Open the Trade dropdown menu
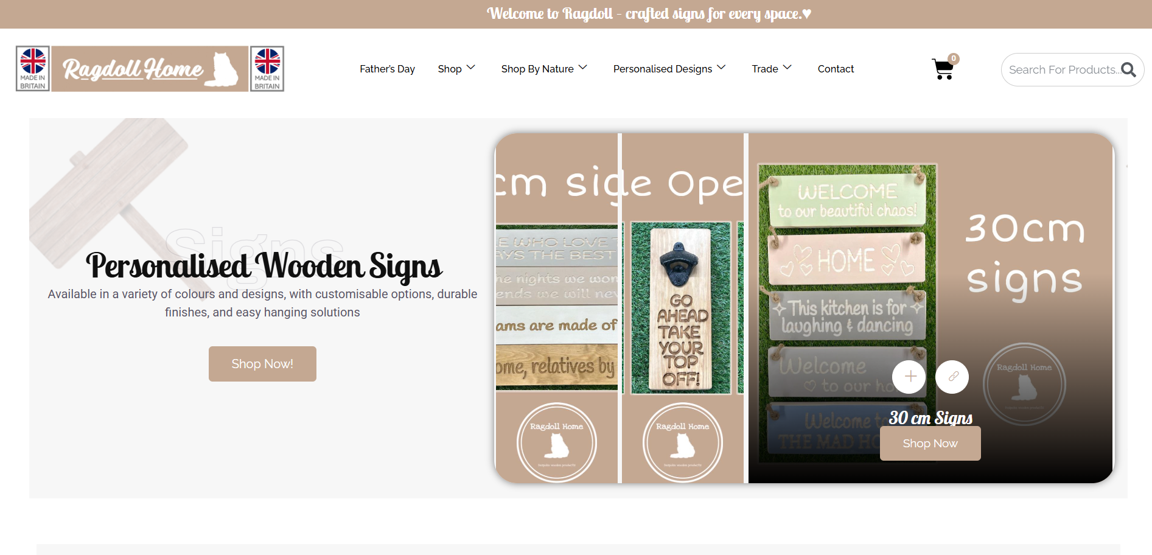This screenshot has width=1152, height=555. tap(772, 69)
